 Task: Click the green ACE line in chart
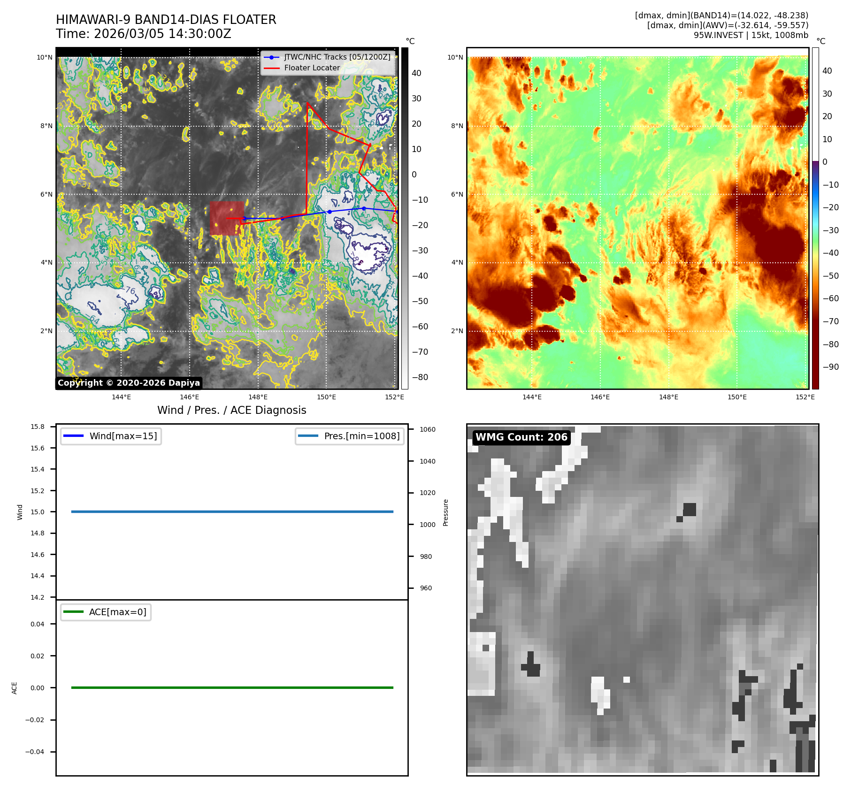pos(232,687)
